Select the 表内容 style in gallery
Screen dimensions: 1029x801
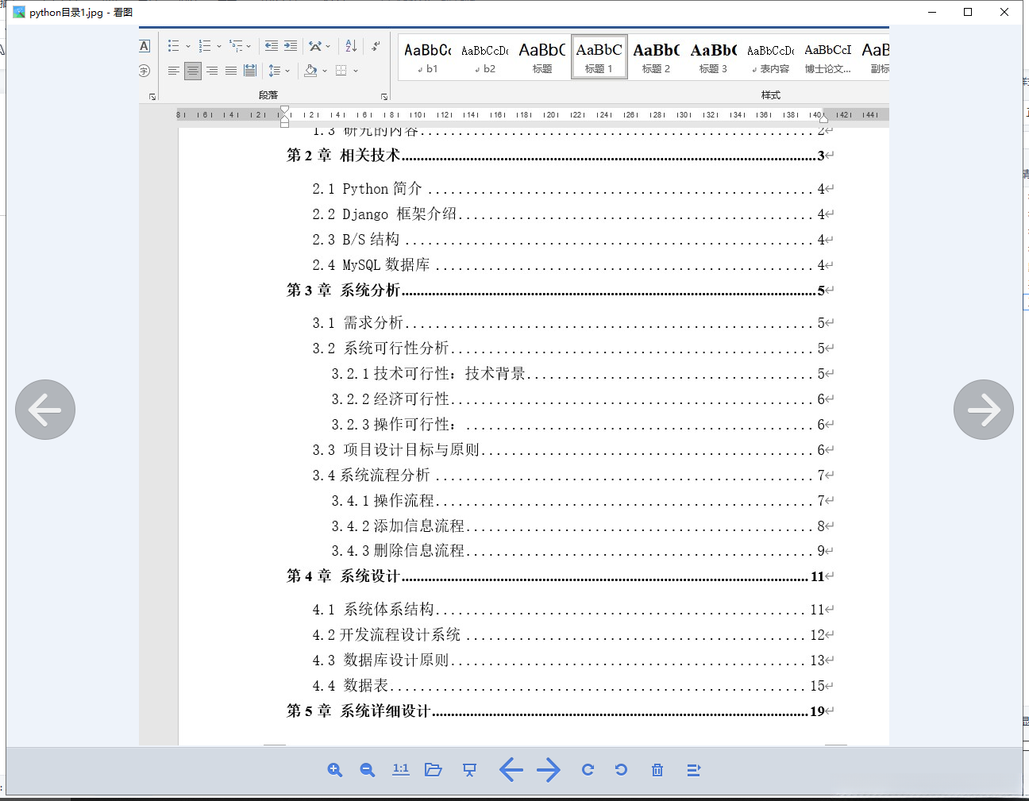coord(769,56)
